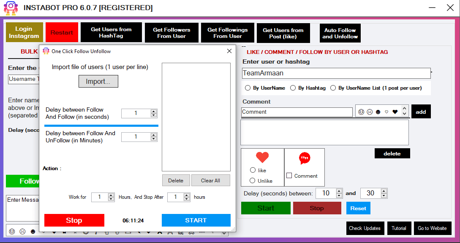This screenshot has width=460, height=243.
Task: Click the dark red Stop button in main window
Action: click(x=317, y=208)
